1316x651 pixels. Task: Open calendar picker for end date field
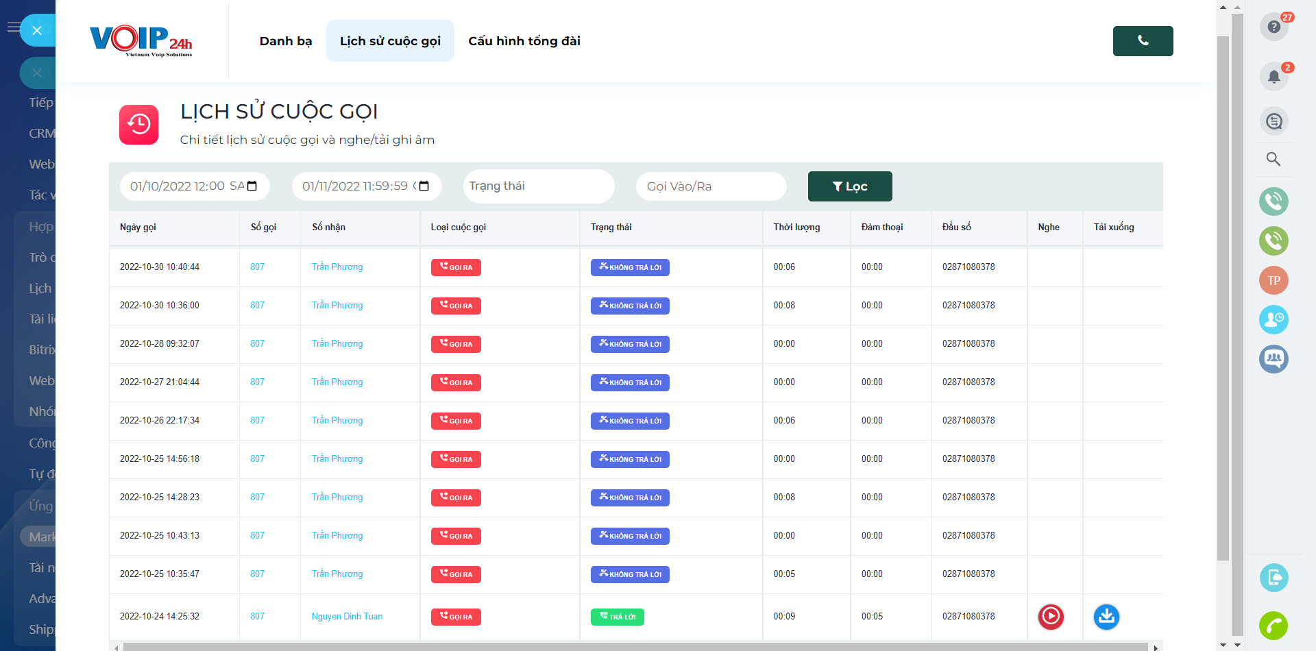coord(424,186)
